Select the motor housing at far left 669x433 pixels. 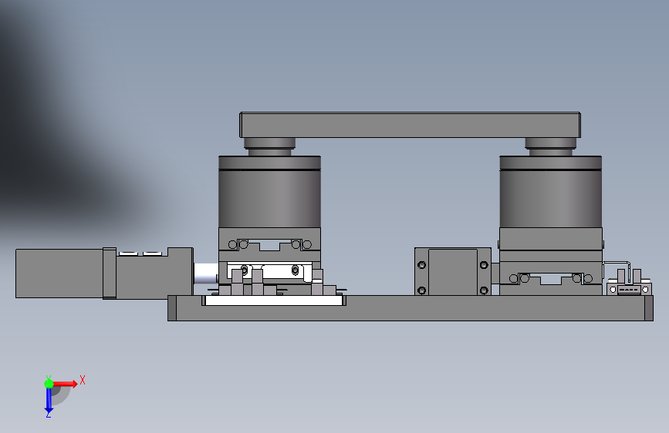(x=59, y=274)
